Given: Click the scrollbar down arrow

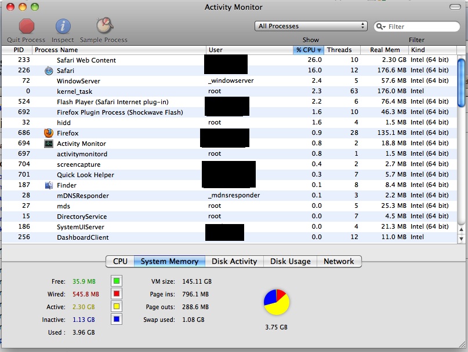Looking at the screenshot, I should [x=461, y=239].
